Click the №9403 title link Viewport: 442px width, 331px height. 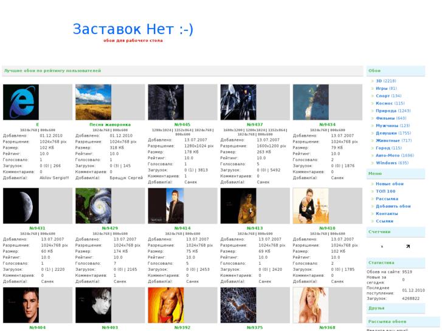(110, 327)
